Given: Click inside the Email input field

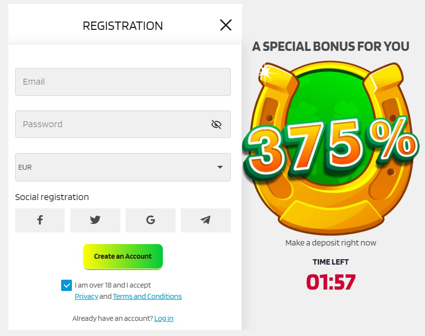Looking at the screenshot, I should click(x=123, y=82).
